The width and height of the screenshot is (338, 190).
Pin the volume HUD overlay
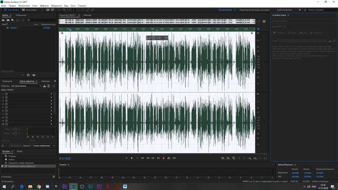(166, 38)
